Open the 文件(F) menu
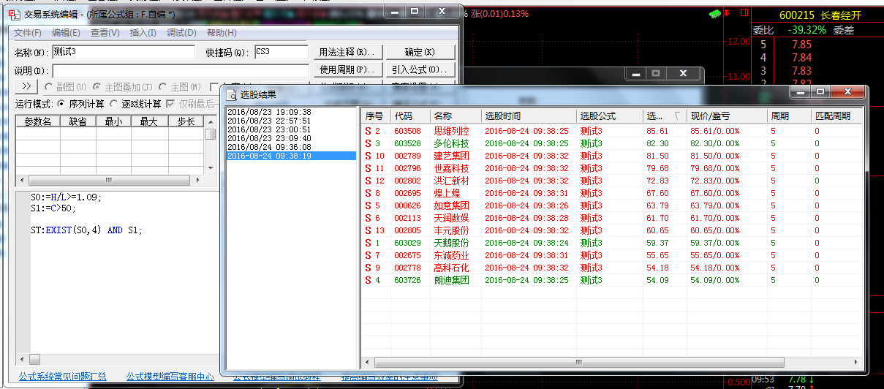The width and height of the screenshot is (884, 389). [28, 33]
